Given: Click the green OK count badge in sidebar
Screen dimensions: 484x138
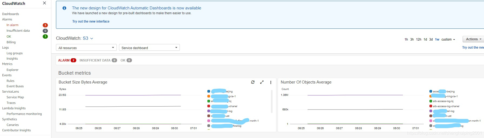Looking at the screenshot, I should coord(45,37).
